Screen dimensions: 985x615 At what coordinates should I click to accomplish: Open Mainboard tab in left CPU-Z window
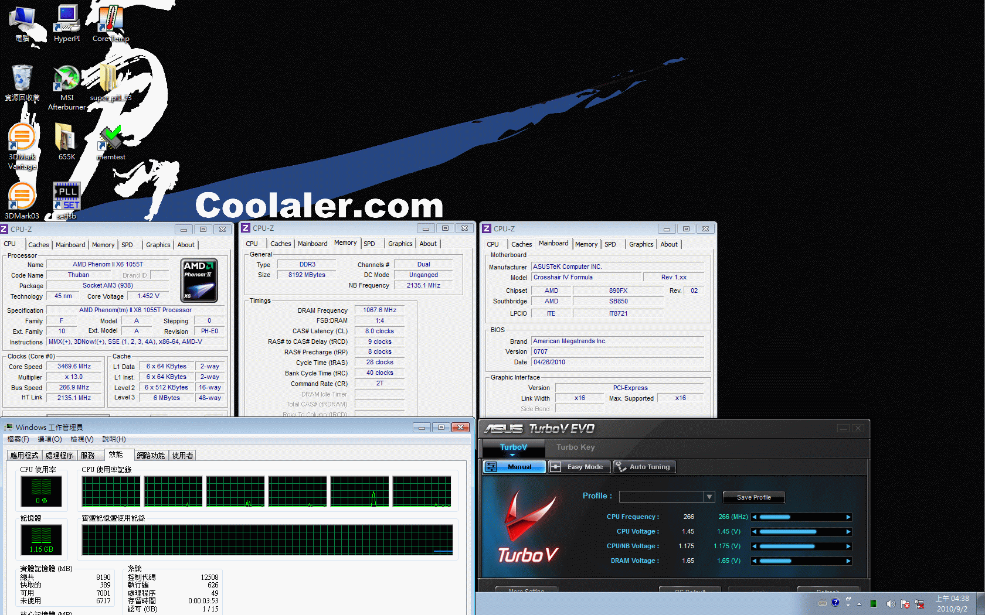pos(70,245)
